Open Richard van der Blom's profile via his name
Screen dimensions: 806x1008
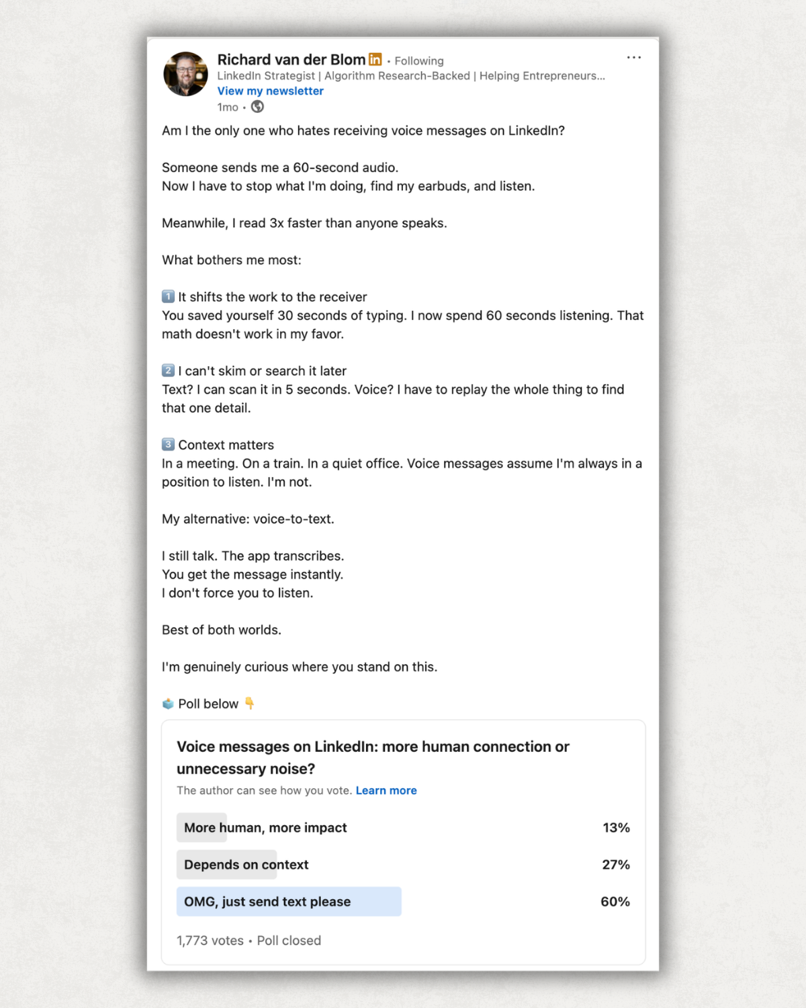click(290, 59)
